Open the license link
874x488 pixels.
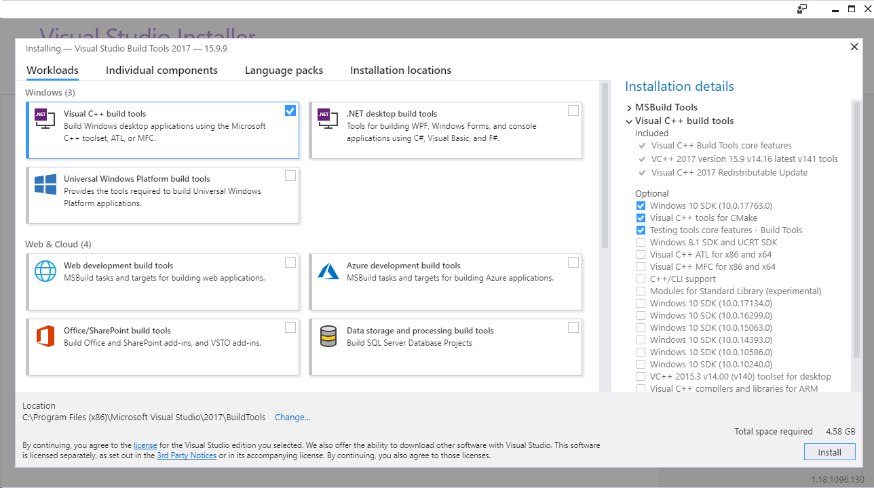(145, 445)
